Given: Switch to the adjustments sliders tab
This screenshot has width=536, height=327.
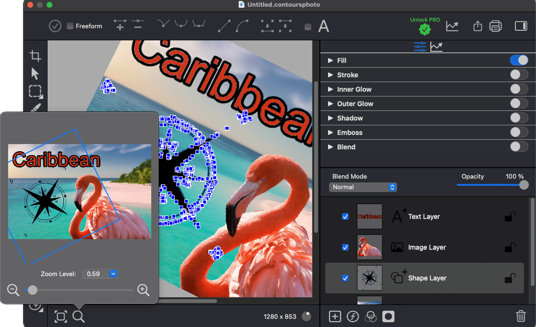Looking at the screenshot, I should [x=420, y=47].
